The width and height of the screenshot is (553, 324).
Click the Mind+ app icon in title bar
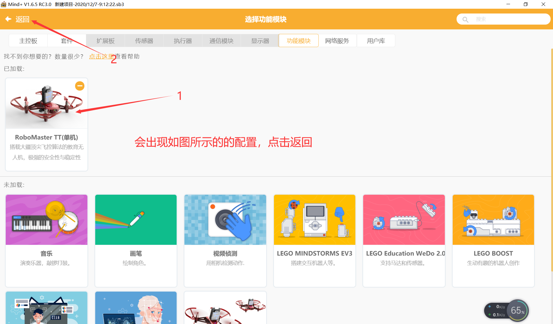(x=4, y=4)
